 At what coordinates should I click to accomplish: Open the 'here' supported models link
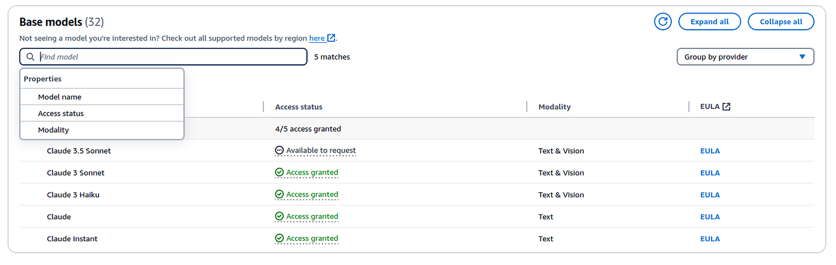point(317,38)
